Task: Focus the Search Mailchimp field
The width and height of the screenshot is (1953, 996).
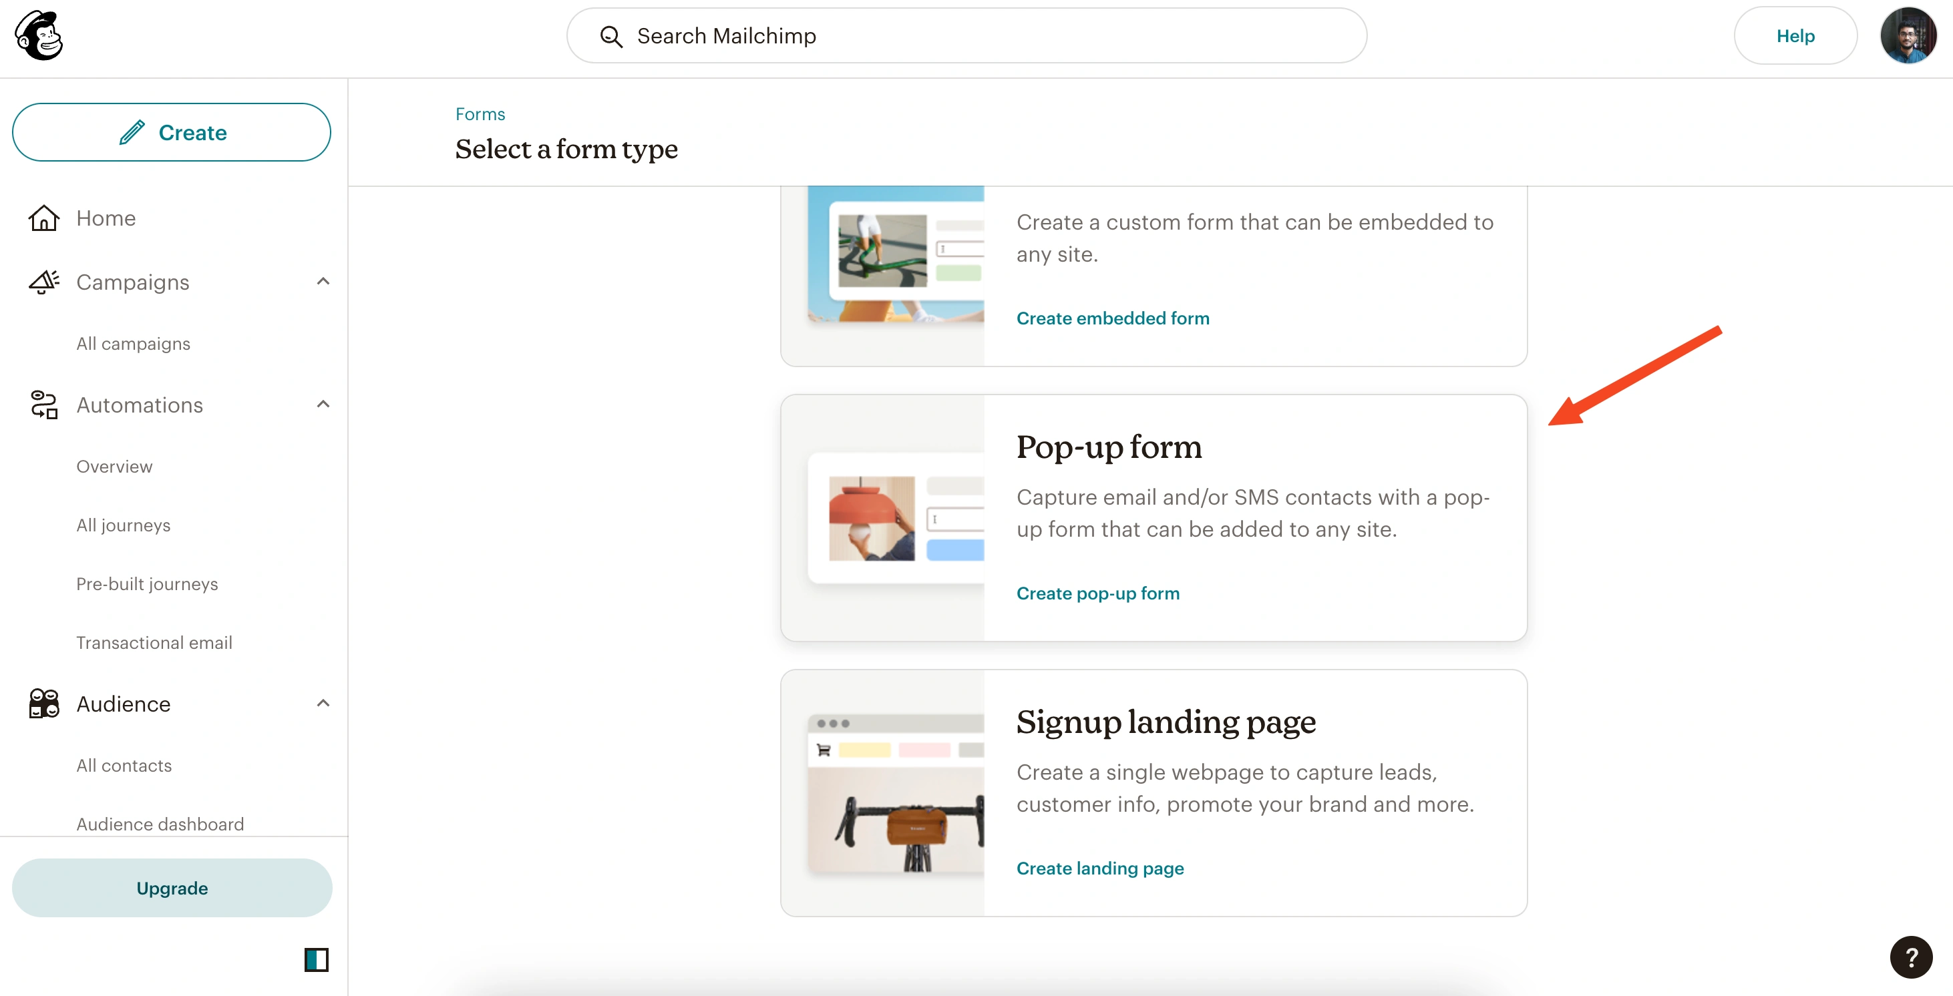Action: point(966,35)
